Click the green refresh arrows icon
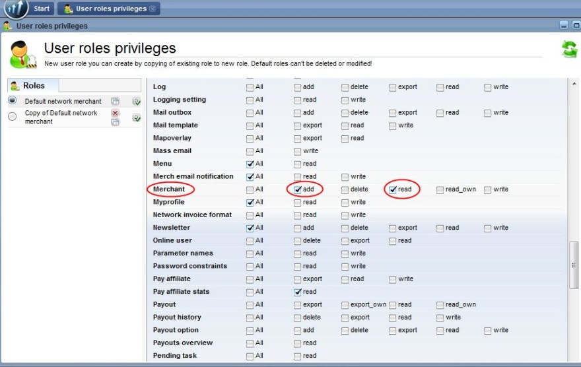The height and width of the screenshot is (367, 581). click(x=568, y=49)
